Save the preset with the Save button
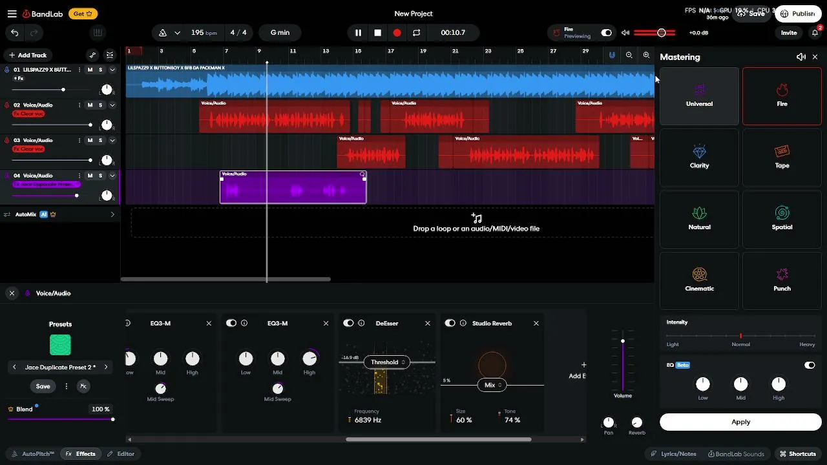Screen dimensions: 827x465 [x=43, y=386]
